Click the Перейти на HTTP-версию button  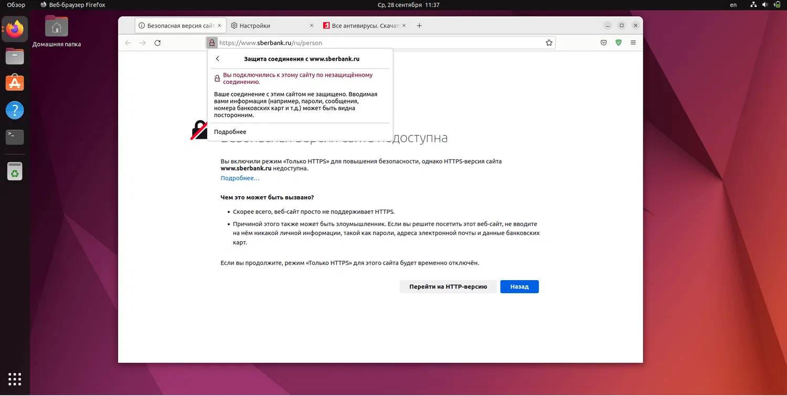[x=448, y=287]
